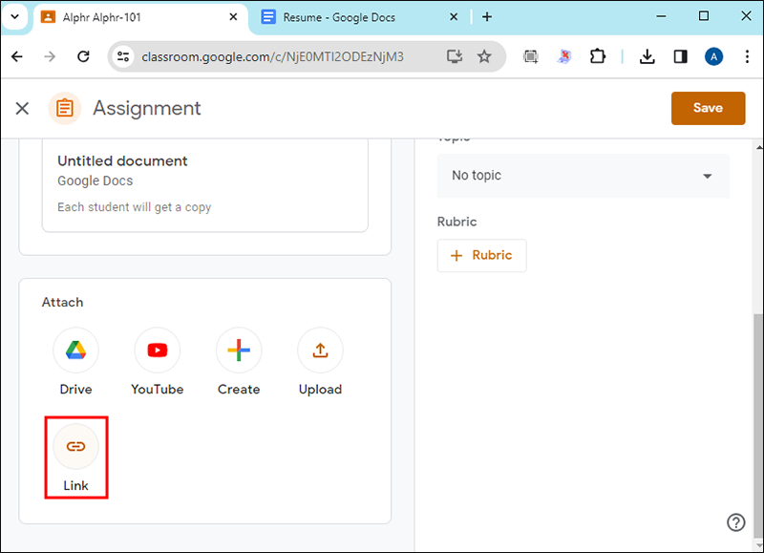Upload a file attachment
This screenshot has width=764, height=553.
pos(320,351)
